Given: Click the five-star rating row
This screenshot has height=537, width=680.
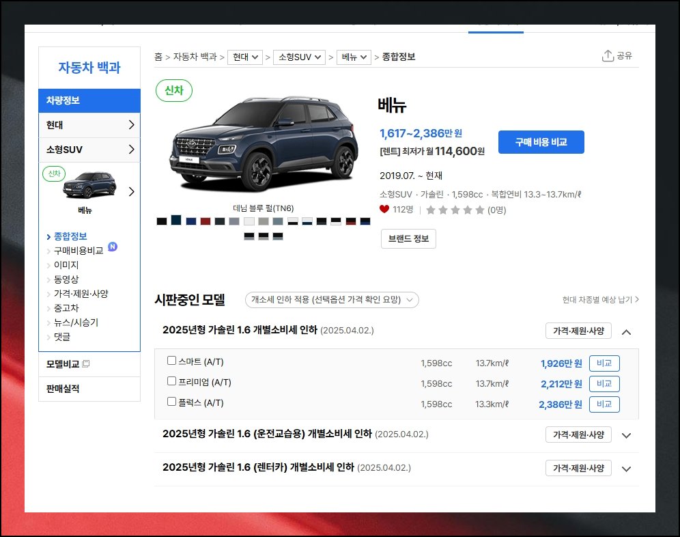Looking at the screenshot, I should 455,210.
